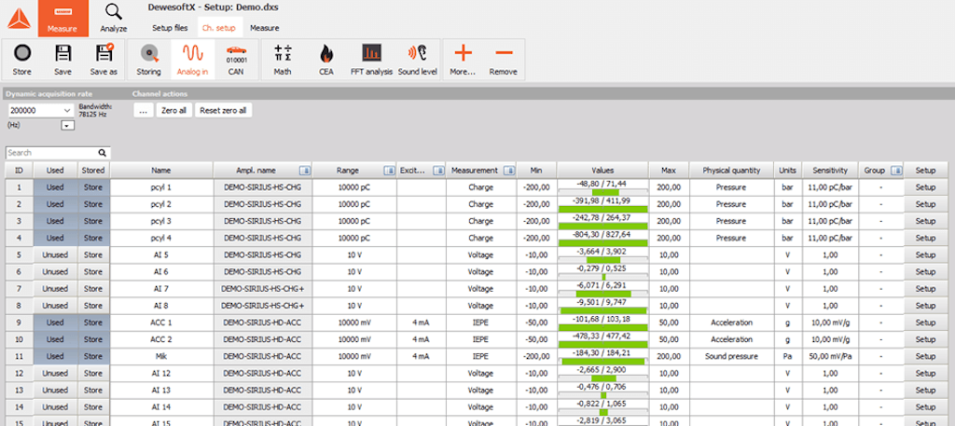Toggle Store for channel ACC 2
The width and height of the screenshot is (955, 426).
coord(93,339)
